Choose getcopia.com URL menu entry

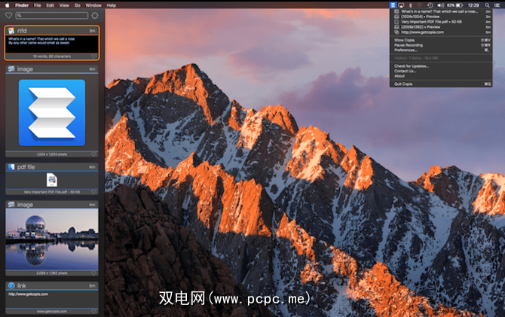click(x=441, y=32)
